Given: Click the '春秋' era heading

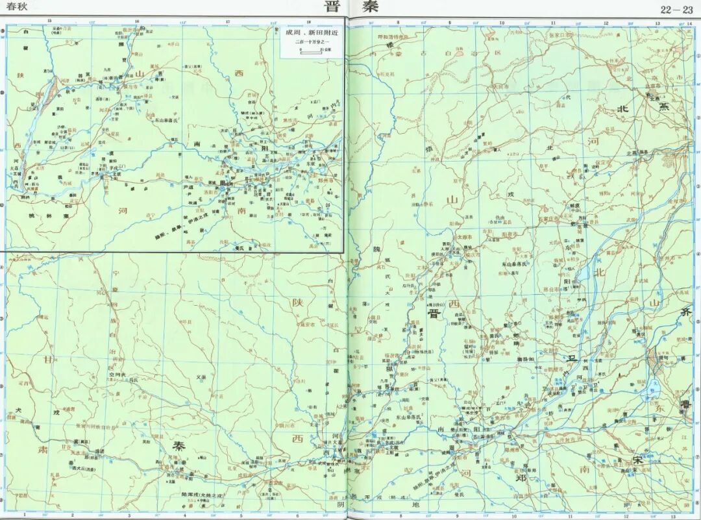Looking at the screenshot, I should [18, 8].
